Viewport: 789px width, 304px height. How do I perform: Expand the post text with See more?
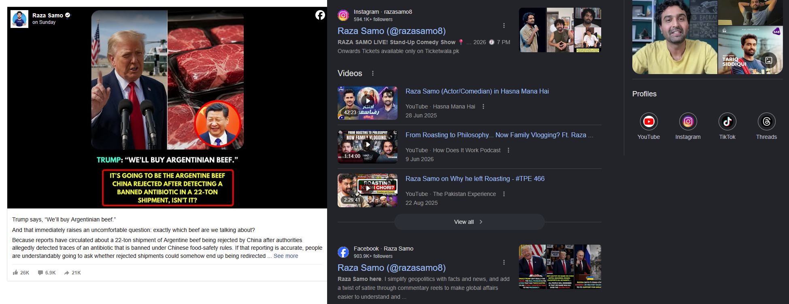(286, 256)
